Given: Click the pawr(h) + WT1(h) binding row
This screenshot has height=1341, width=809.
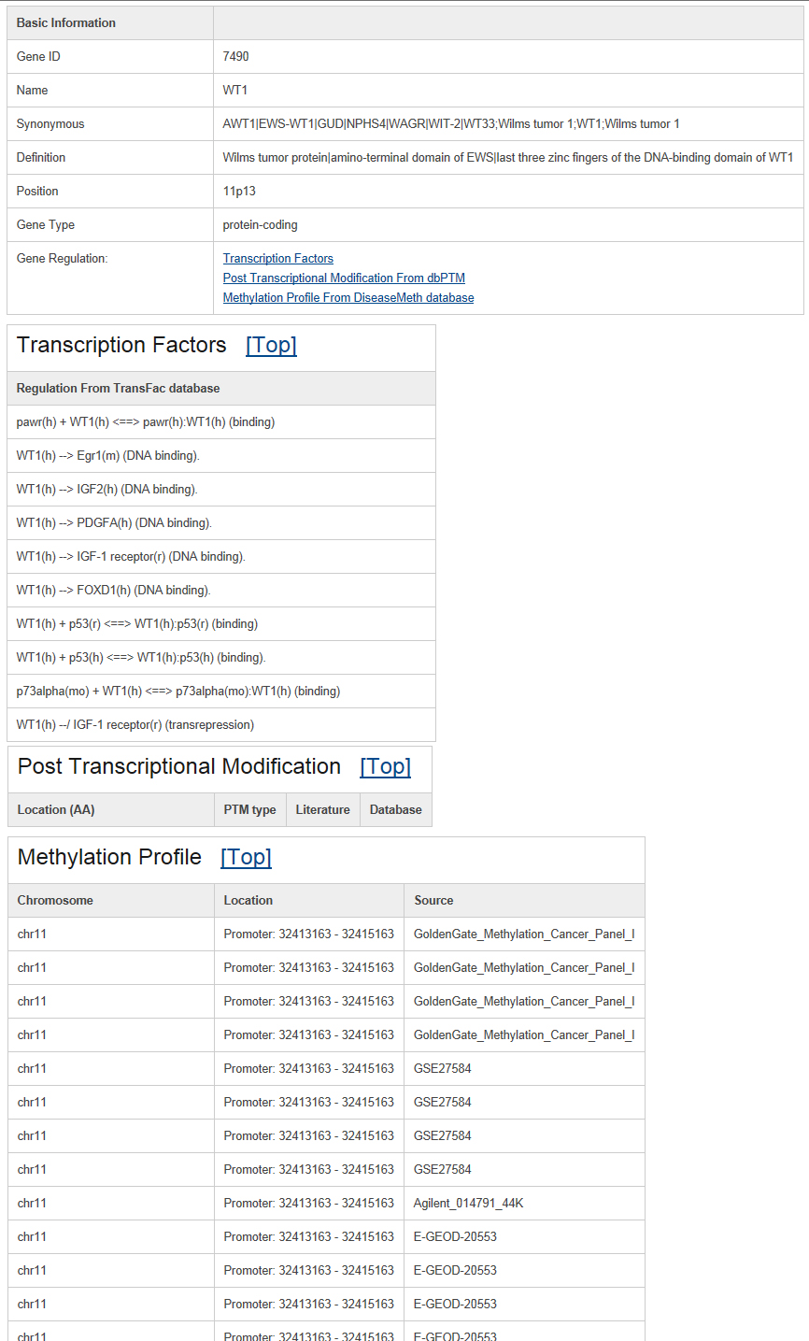Looking at the screenshot, I should 221,422.
